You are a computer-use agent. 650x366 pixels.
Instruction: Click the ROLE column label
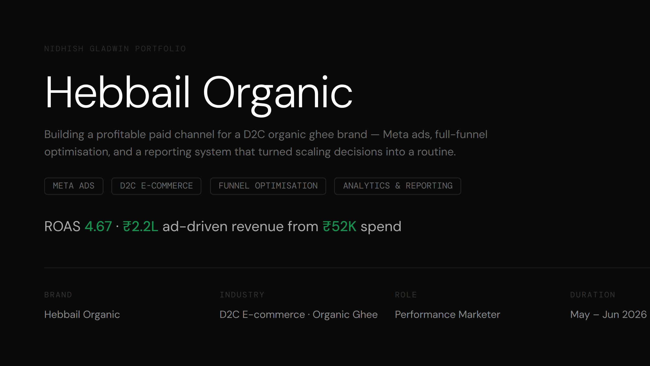[x=406, y=295]
